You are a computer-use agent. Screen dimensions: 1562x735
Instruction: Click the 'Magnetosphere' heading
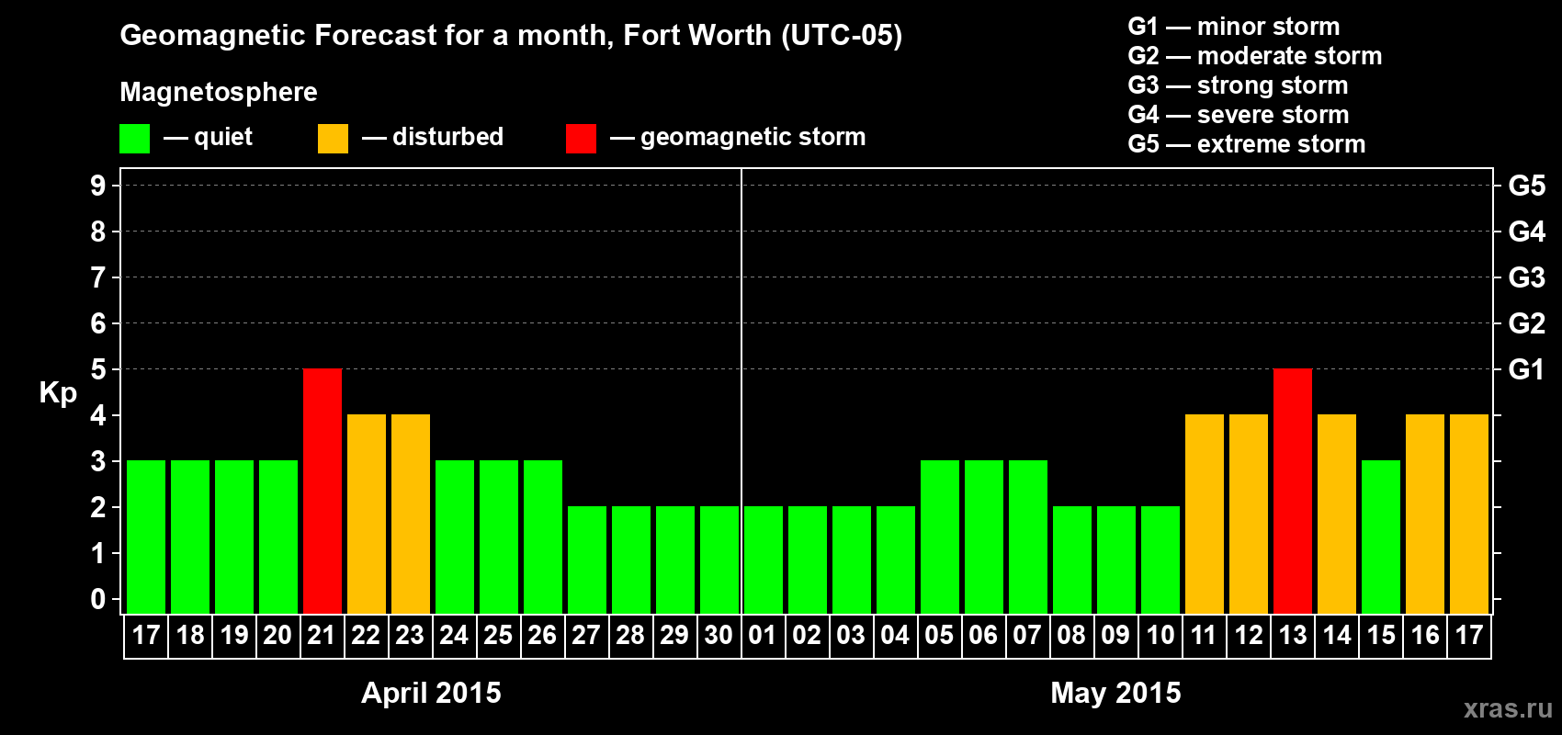pyautogui.click(x=219, y=93)
